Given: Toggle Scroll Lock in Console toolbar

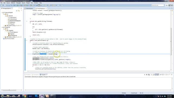Looking at the screenshot, I should click(154, 75).
